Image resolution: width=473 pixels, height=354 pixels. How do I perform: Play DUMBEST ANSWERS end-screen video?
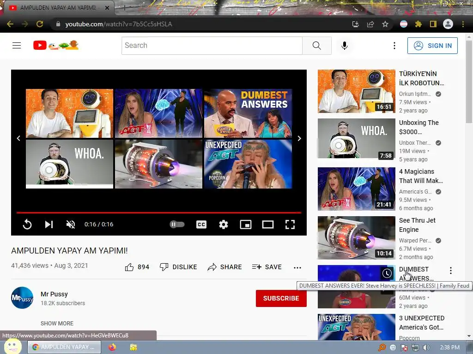(x=248, y=113)
